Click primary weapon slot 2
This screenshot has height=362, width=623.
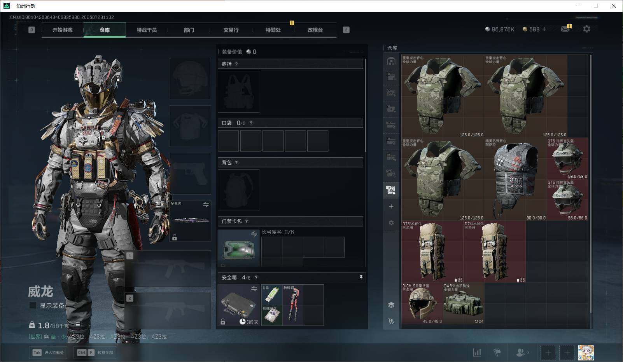168,311
